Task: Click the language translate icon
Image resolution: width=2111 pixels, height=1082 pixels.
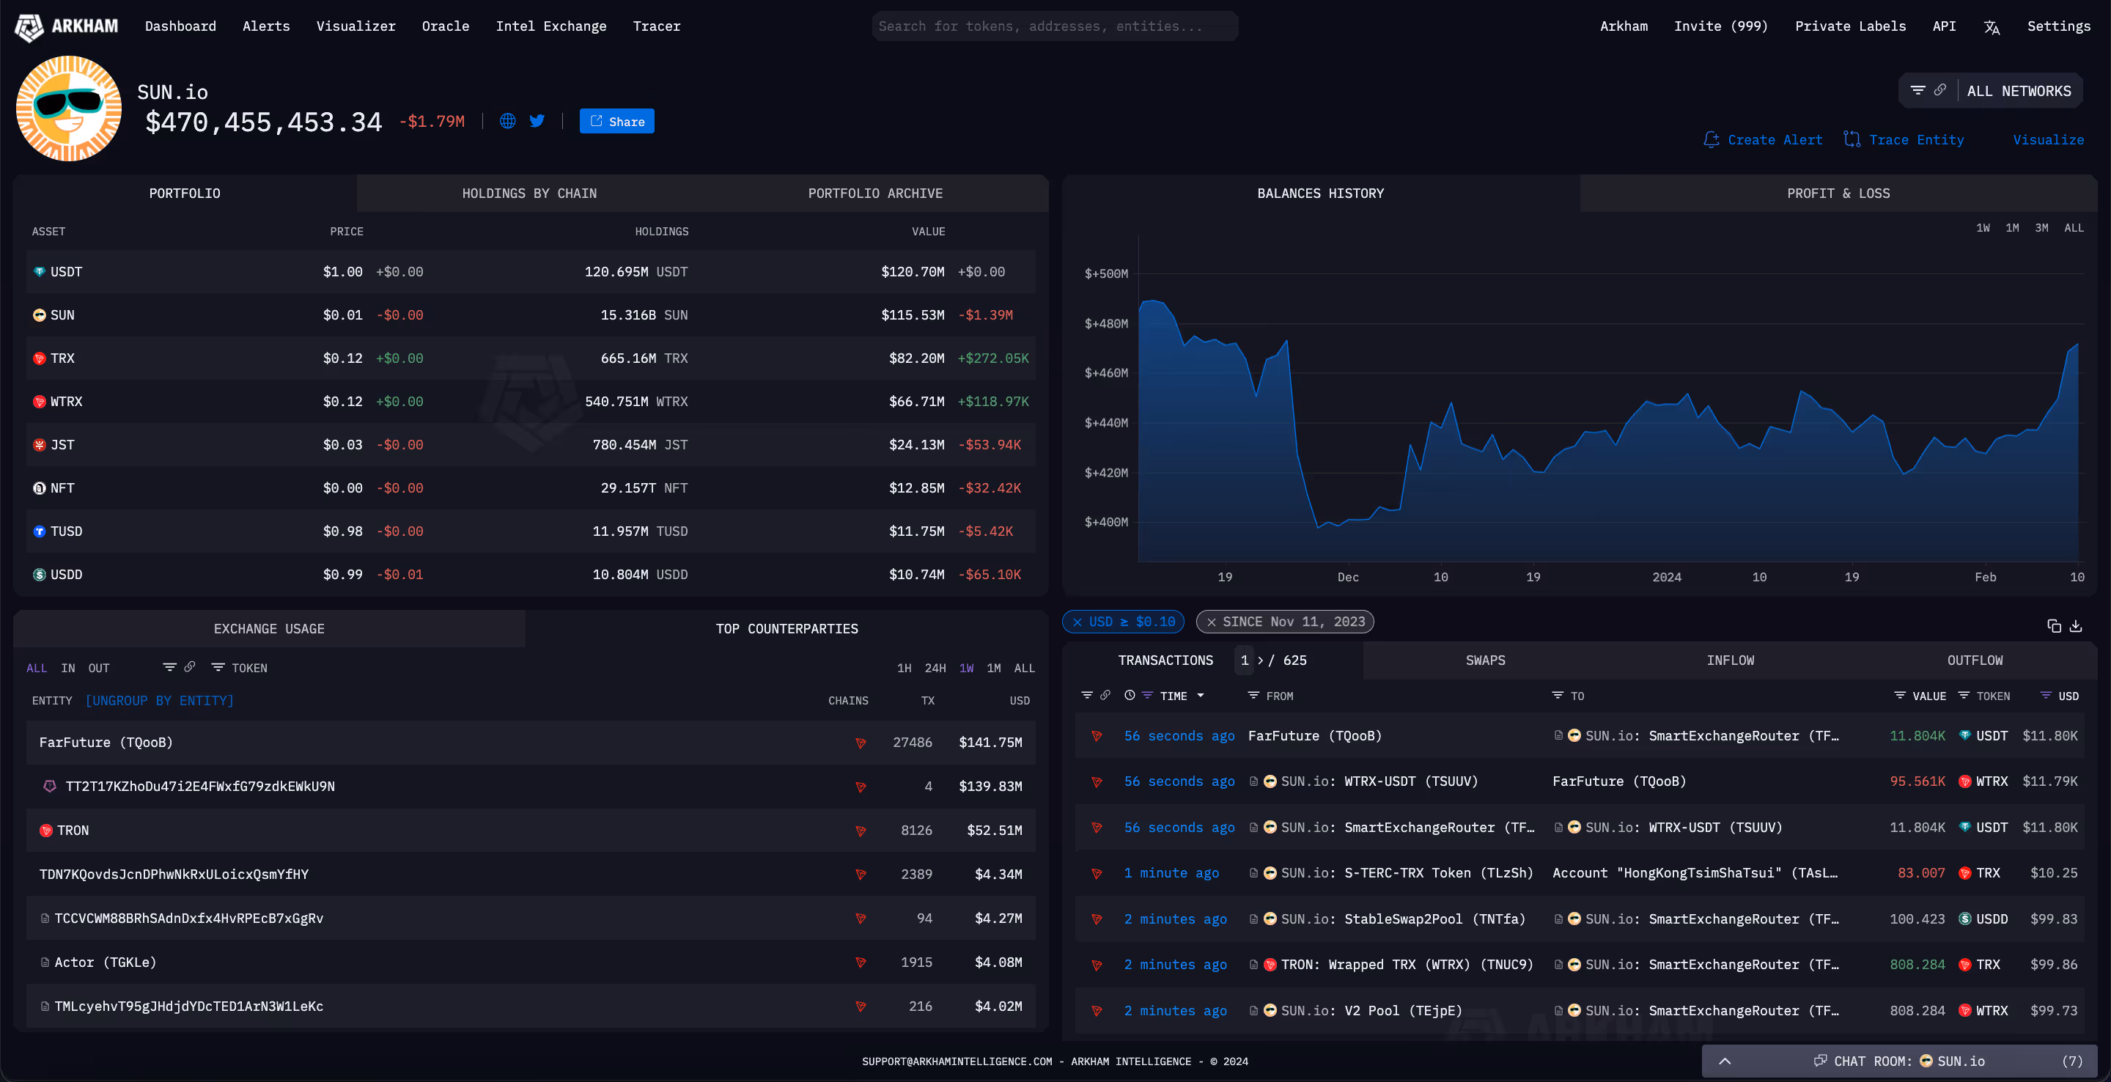Action: (x=1992, y=27)
